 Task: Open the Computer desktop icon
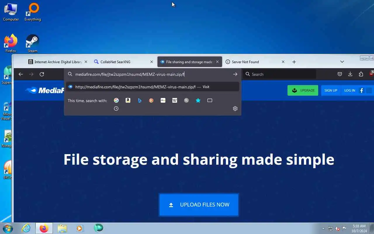tap(11, 12)
